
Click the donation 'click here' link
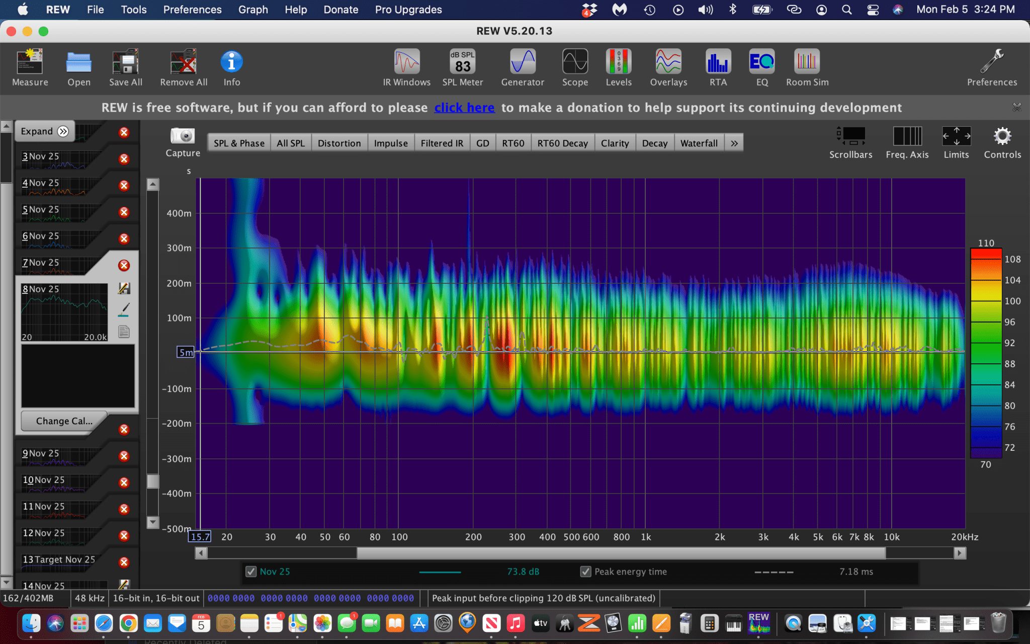point(464,108)
